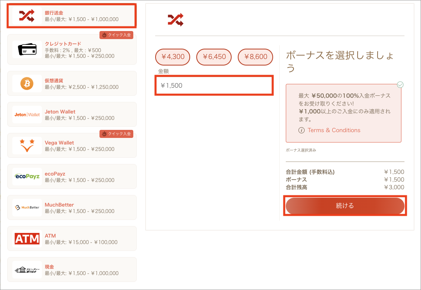Click クイック入金 badge on Vega Wallet card
Viewport: 421px width, 290px height.
coord(116,134)
